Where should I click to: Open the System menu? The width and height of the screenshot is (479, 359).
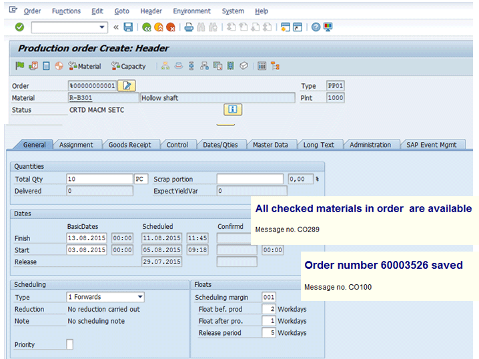(x=233, y=11)
